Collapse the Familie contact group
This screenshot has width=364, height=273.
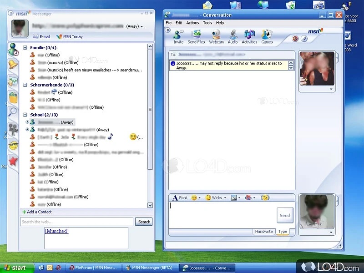tap(25, 47)
